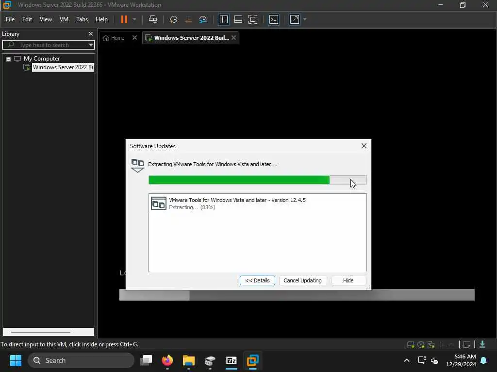Click the hard disk status bar icon

pos(410,344)
